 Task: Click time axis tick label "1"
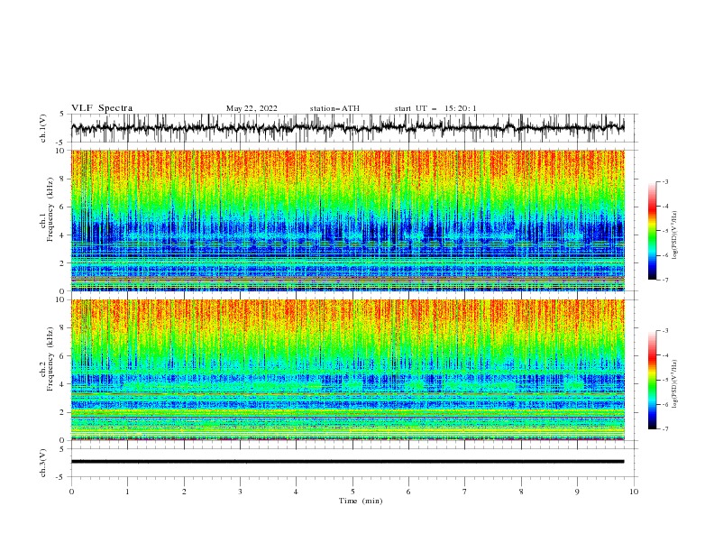[127, 492]
